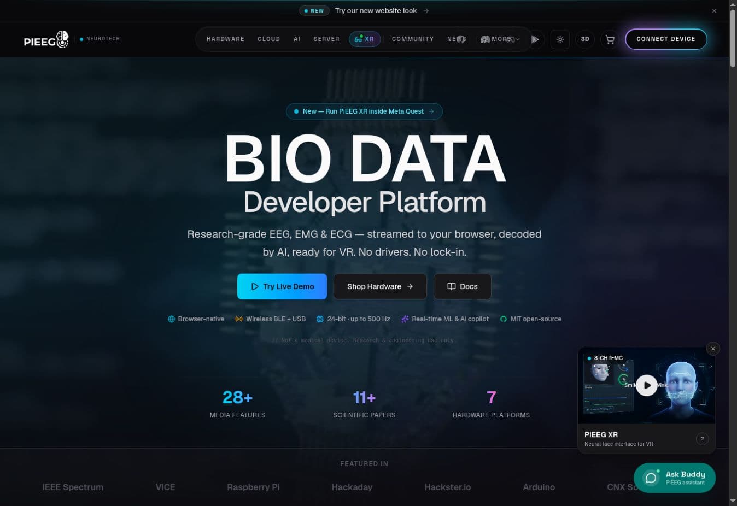
Task: Open the HARDWARE menu
Action: click(x=225, y=39)
